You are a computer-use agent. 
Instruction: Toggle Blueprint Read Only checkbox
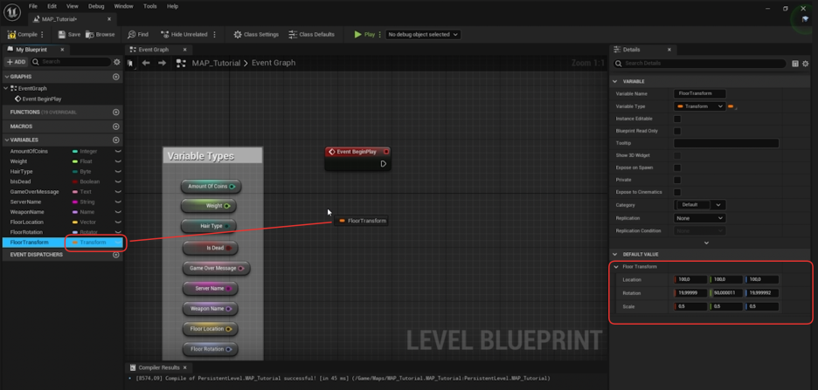click(x=677, y=131)
